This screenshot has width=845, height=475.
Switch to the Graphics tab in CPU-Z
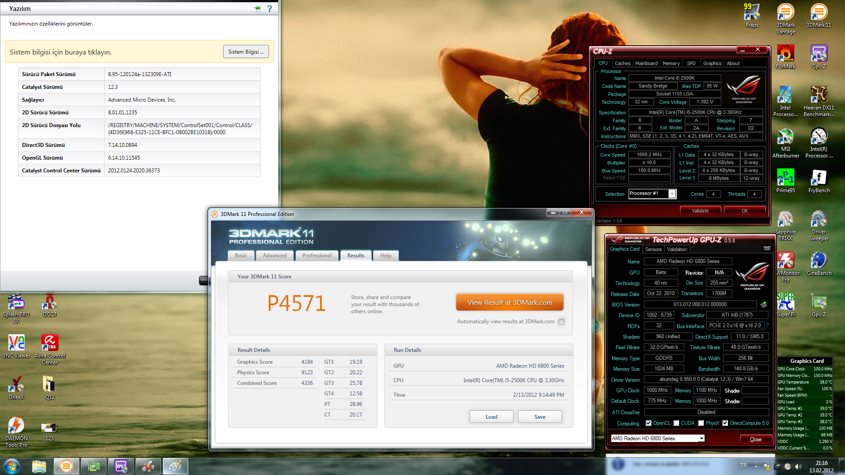coord(712,63)
